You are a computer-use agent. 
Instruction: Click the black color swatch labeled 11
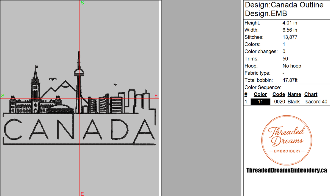click(260, 102)
